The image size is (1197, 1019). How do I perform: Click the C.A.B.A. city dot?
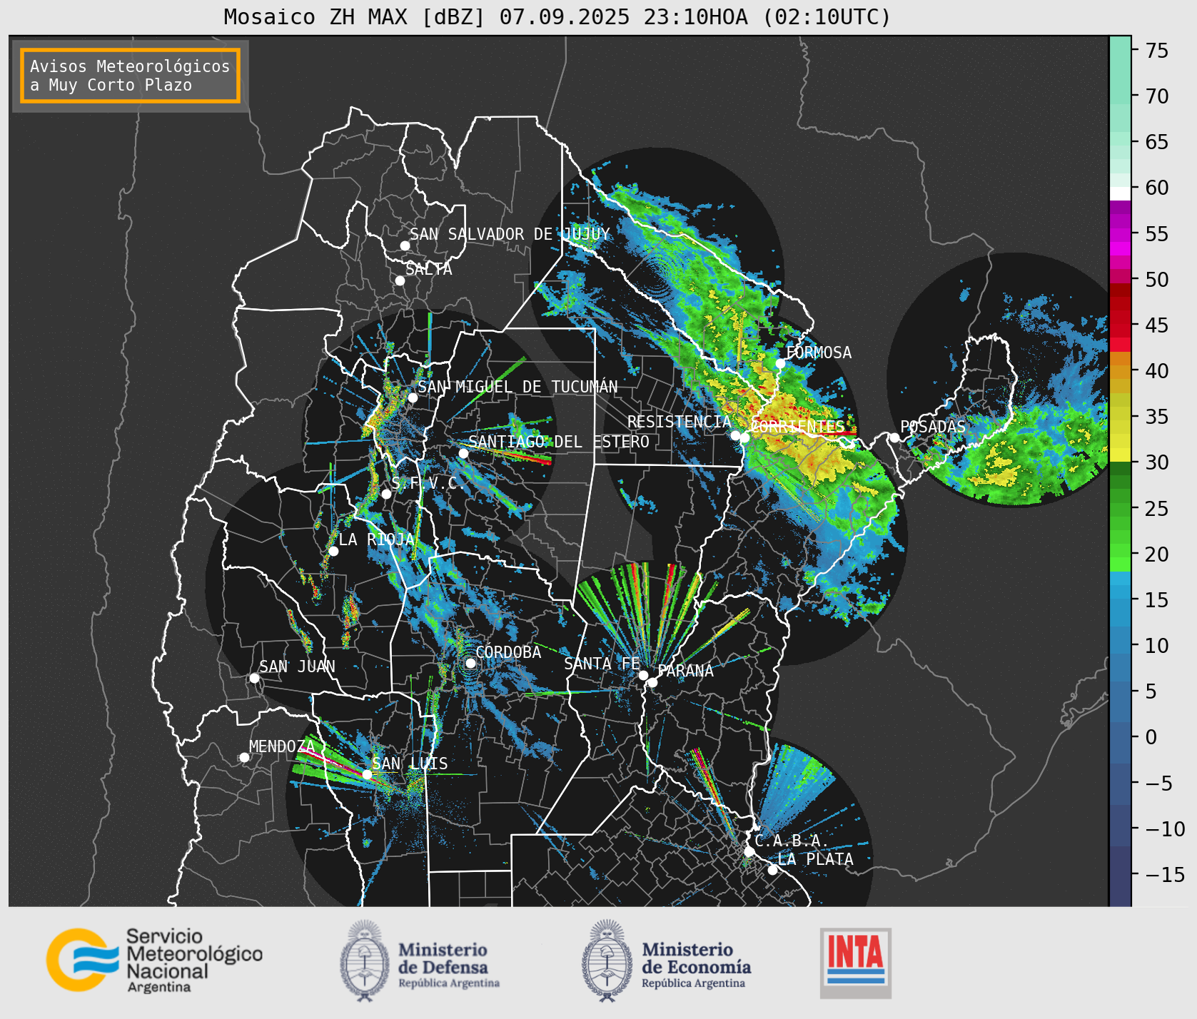tap(749, 851)
